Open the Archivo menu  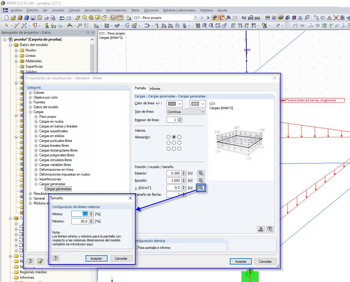[x=17, y=10]
